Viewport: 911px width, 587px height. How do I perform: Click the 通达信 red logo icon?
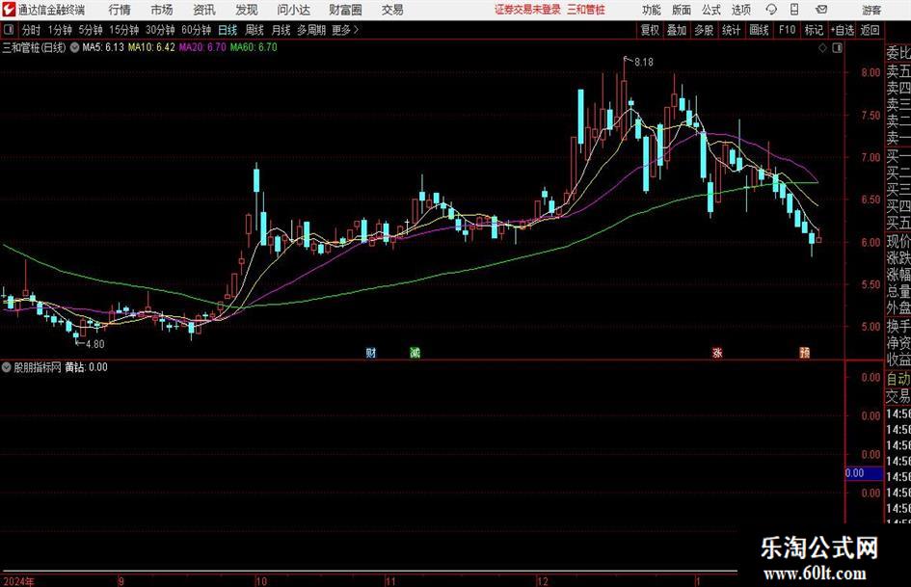9,10
